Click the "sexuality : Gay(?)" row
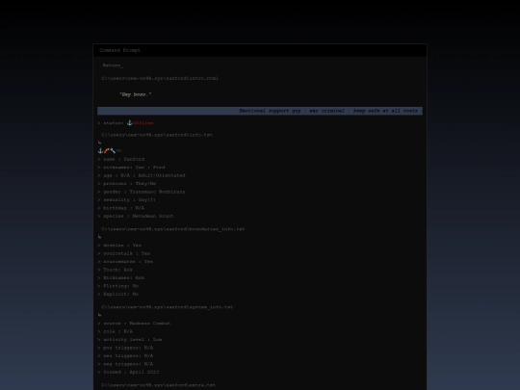Screen dimensions: 520x390 [127, 200]
